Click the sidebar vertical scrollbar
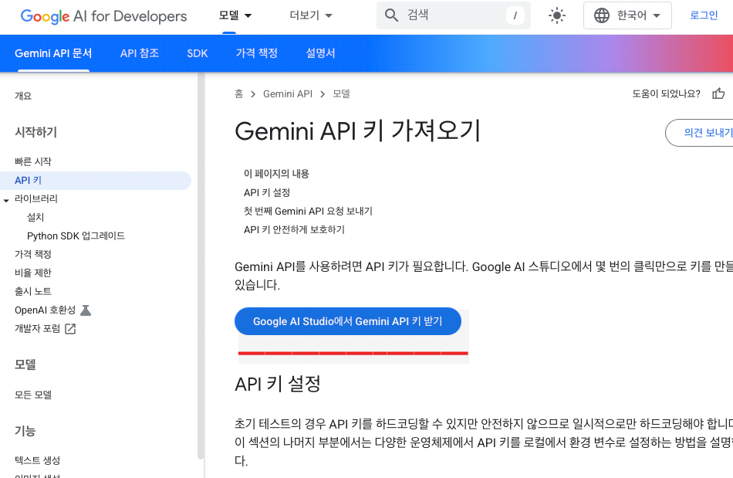 tap(201, 266)
